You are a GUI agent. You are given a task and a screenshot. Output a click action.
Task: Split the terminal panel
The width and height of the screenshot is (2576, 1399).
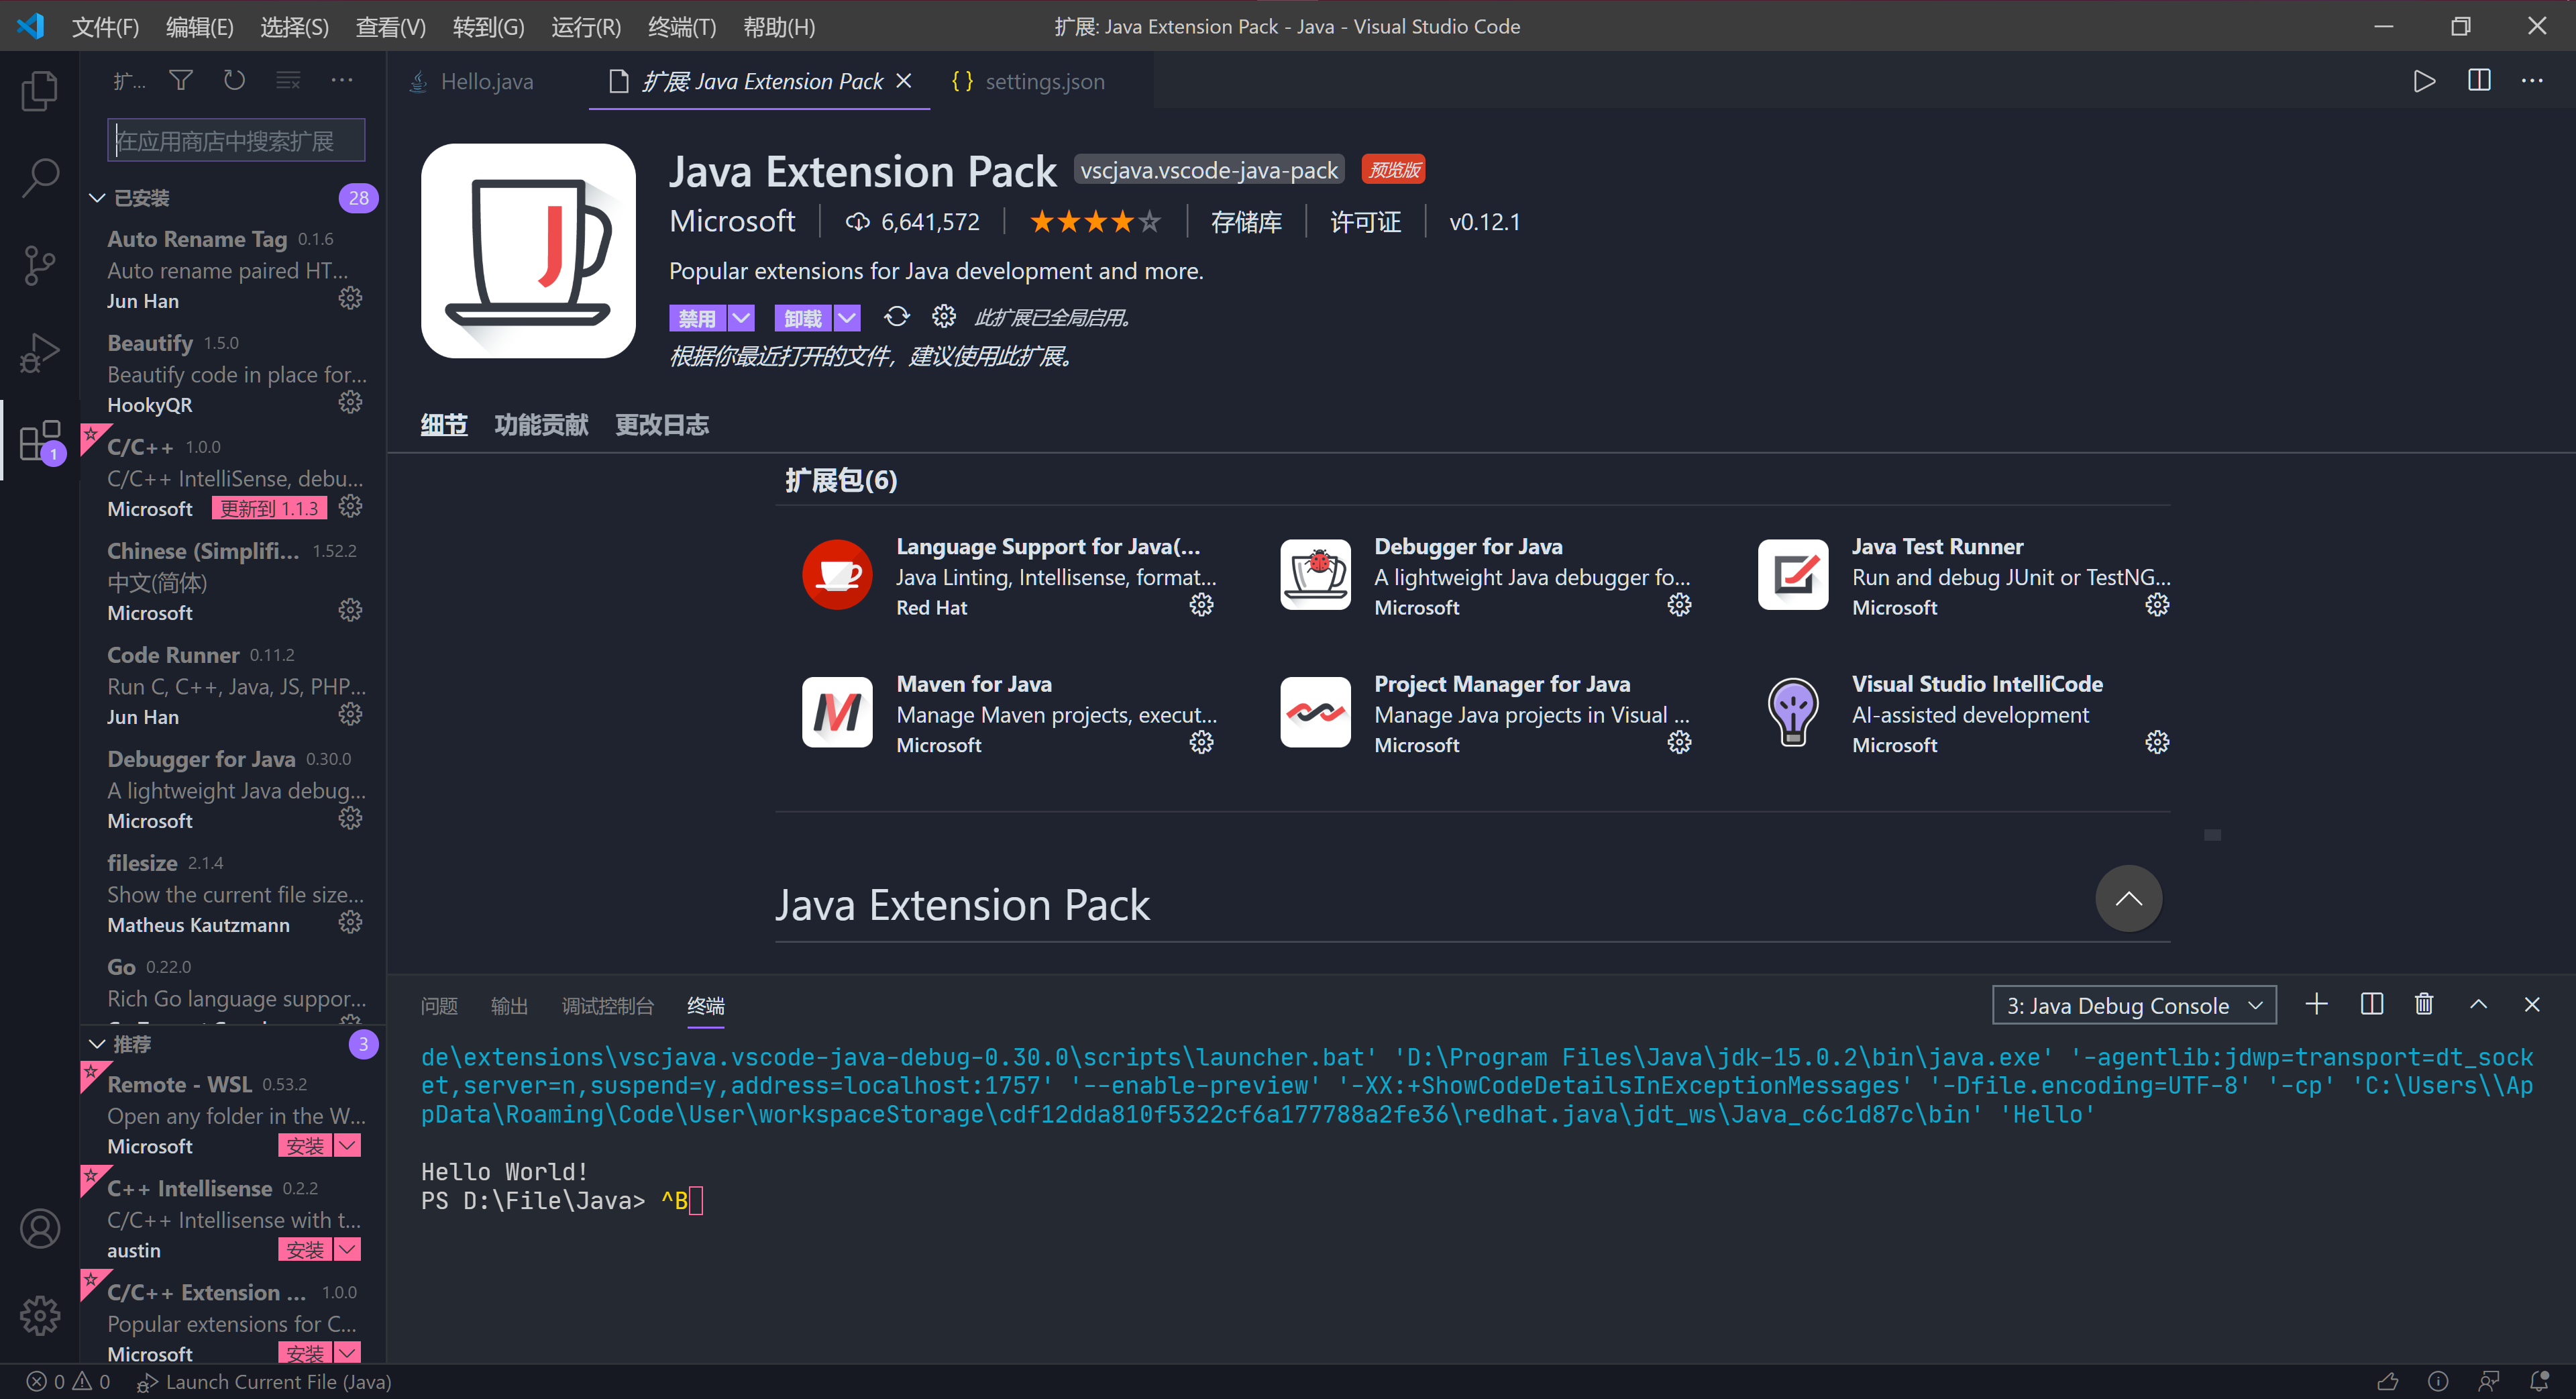click(2371, 1004)
